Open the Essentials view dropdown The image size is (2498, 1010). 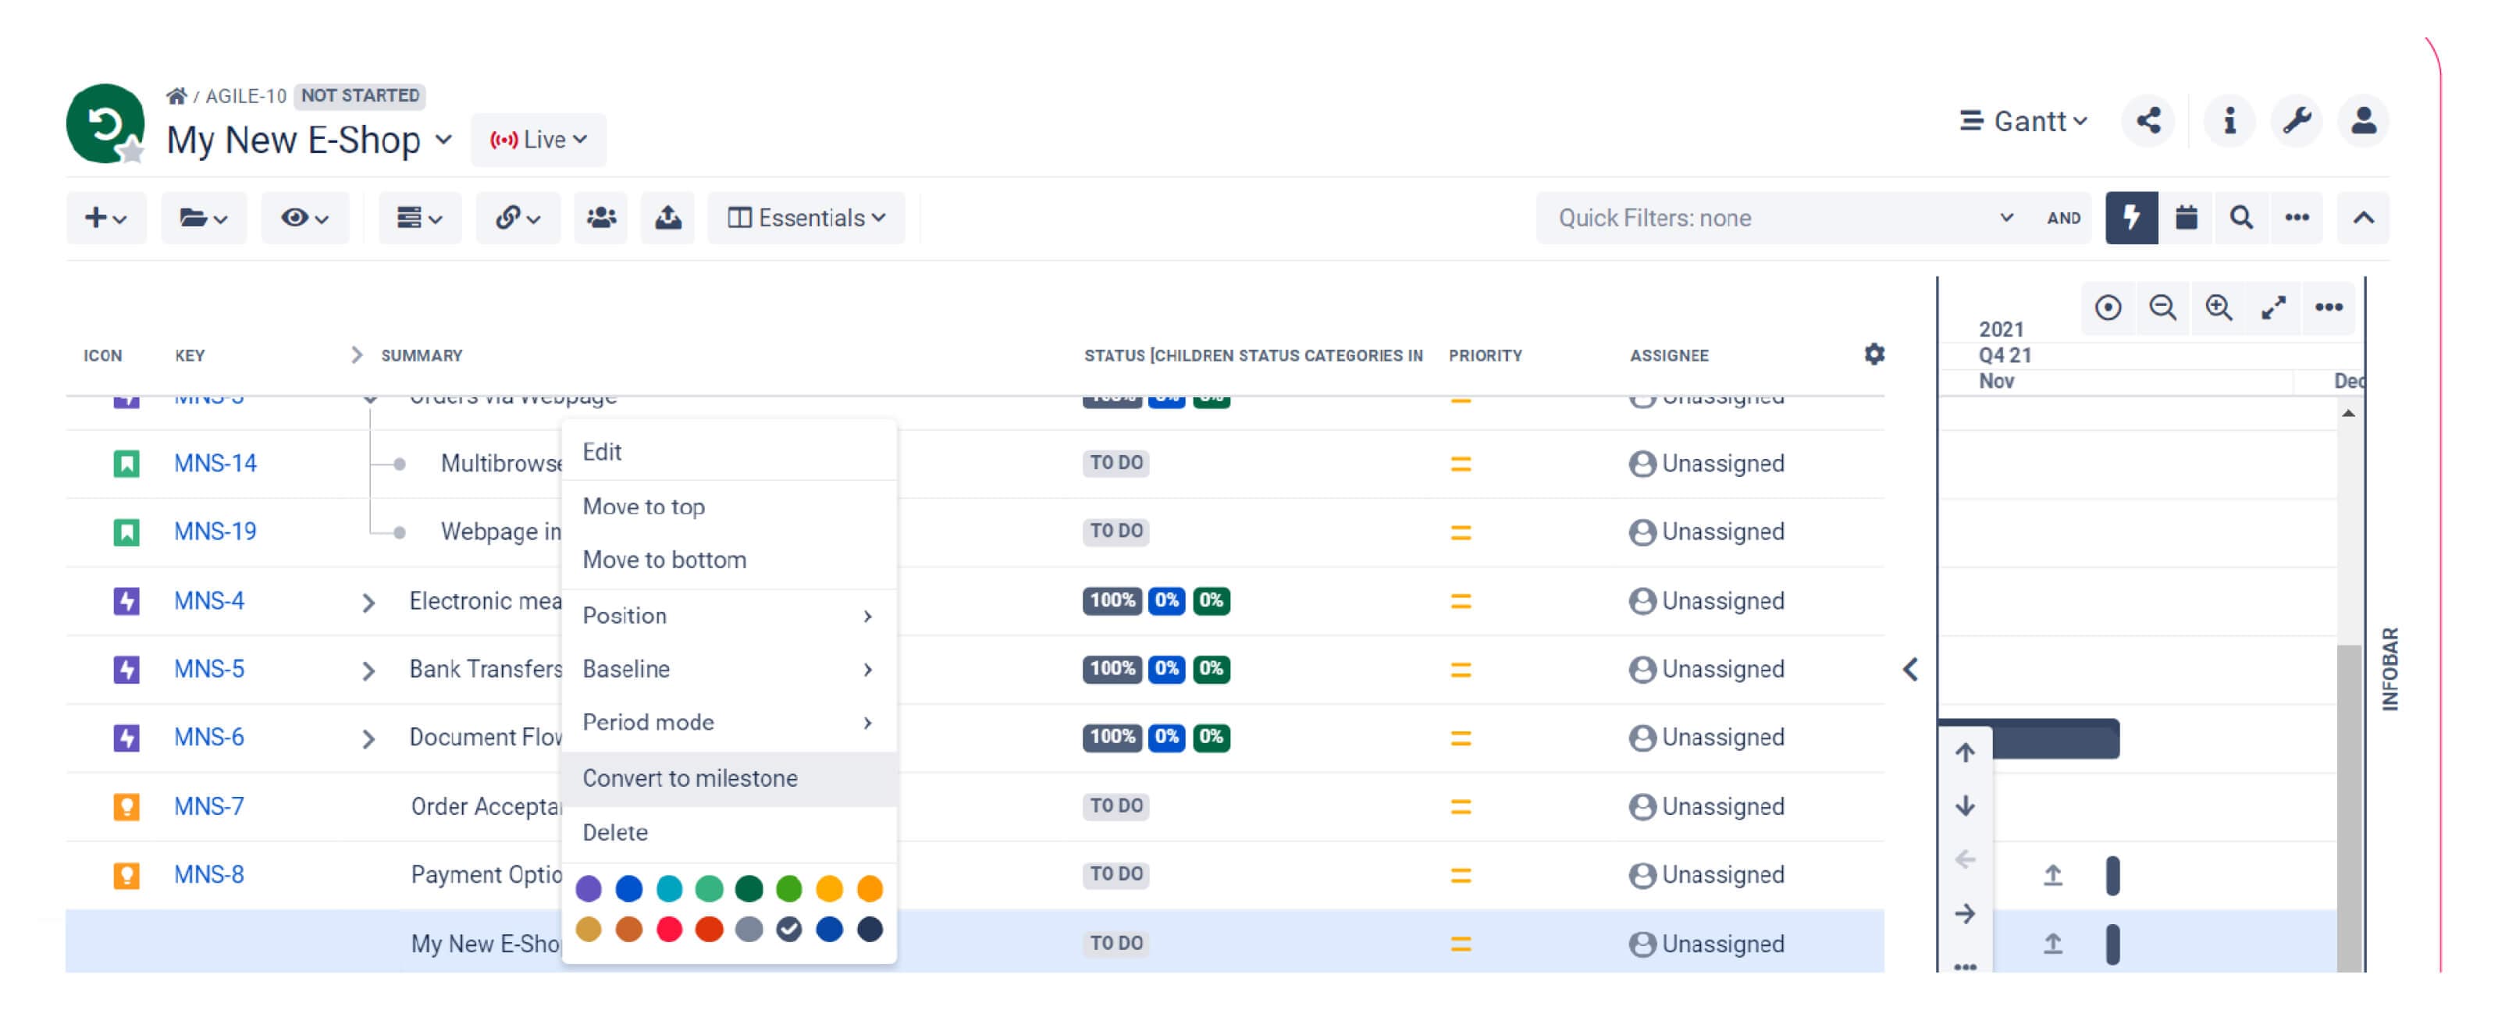click(x=806, y=218)
